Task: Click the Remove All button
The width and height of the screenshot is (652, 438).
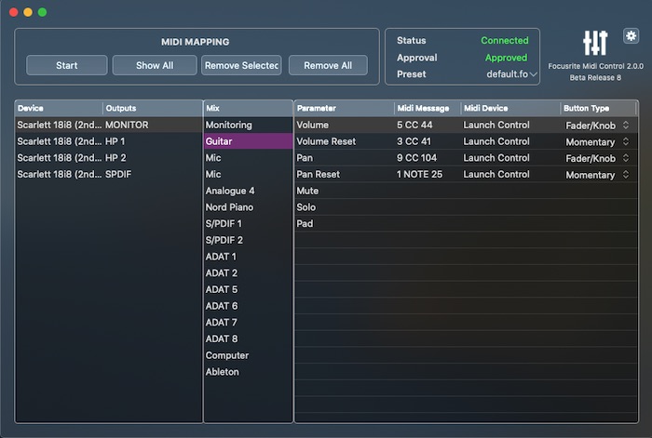Action: (328, 65)
